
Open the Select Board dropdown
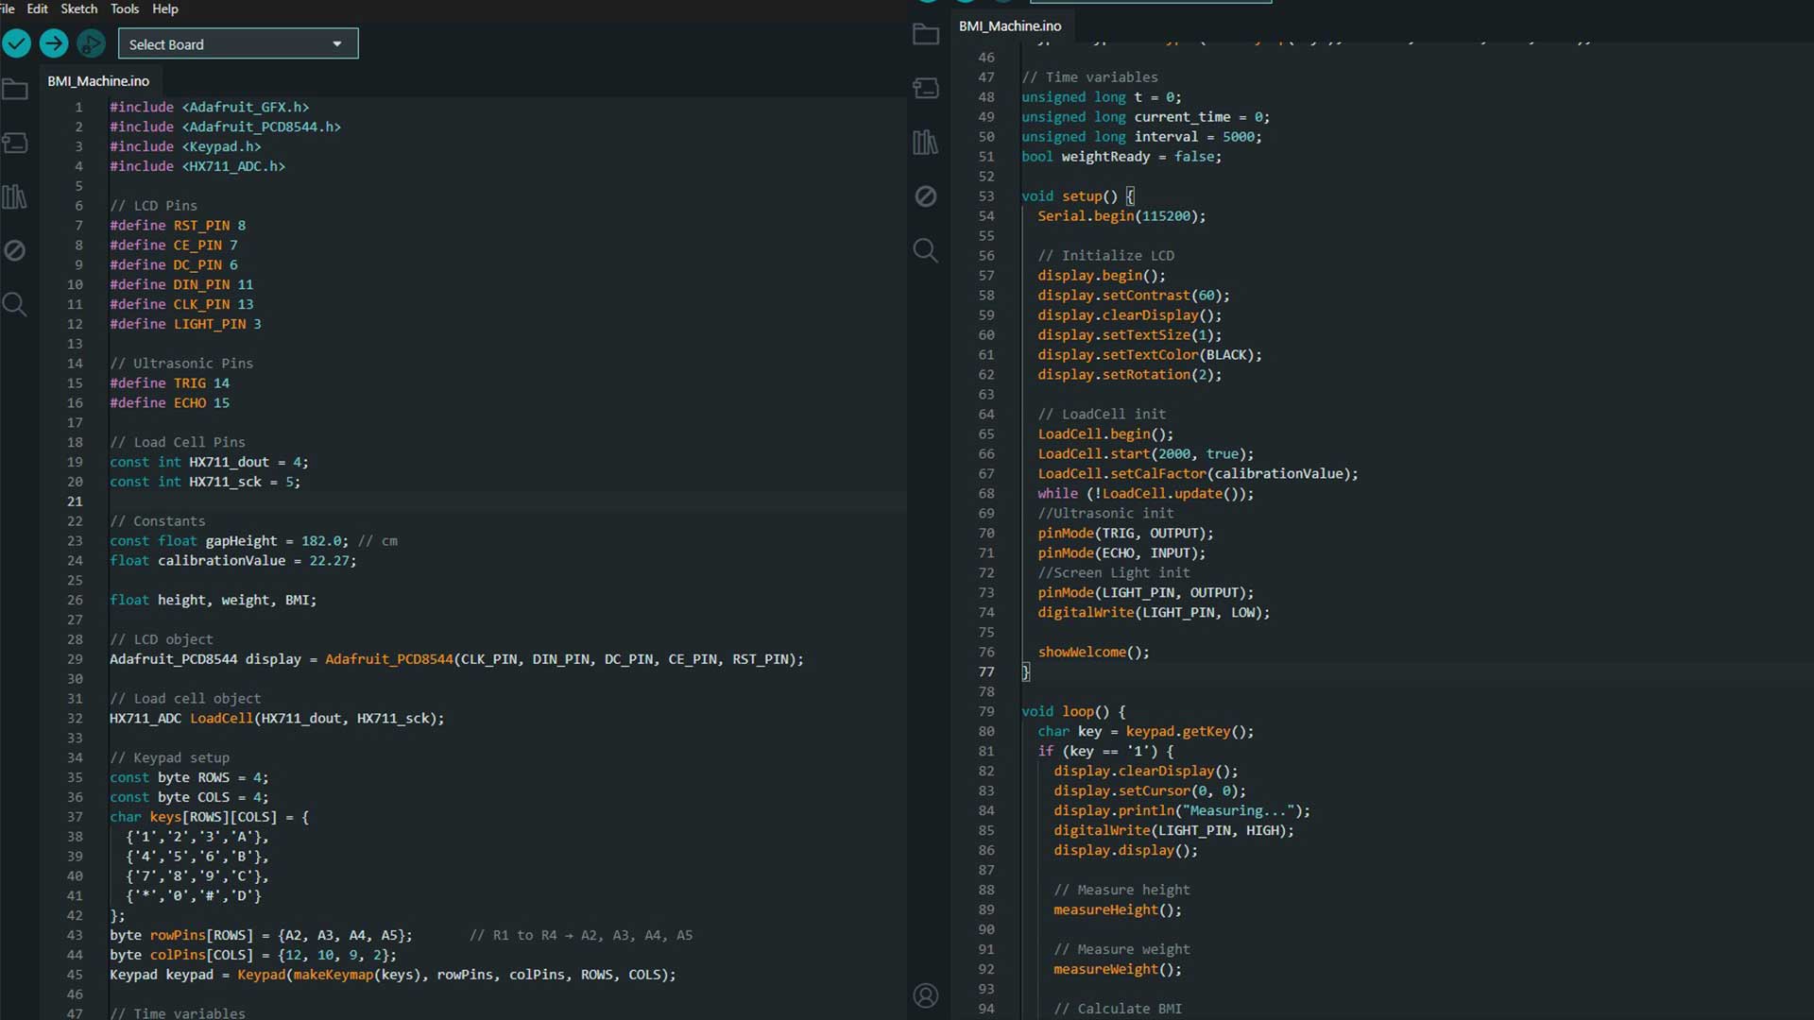pyautogui.click(x=238, y=43)
